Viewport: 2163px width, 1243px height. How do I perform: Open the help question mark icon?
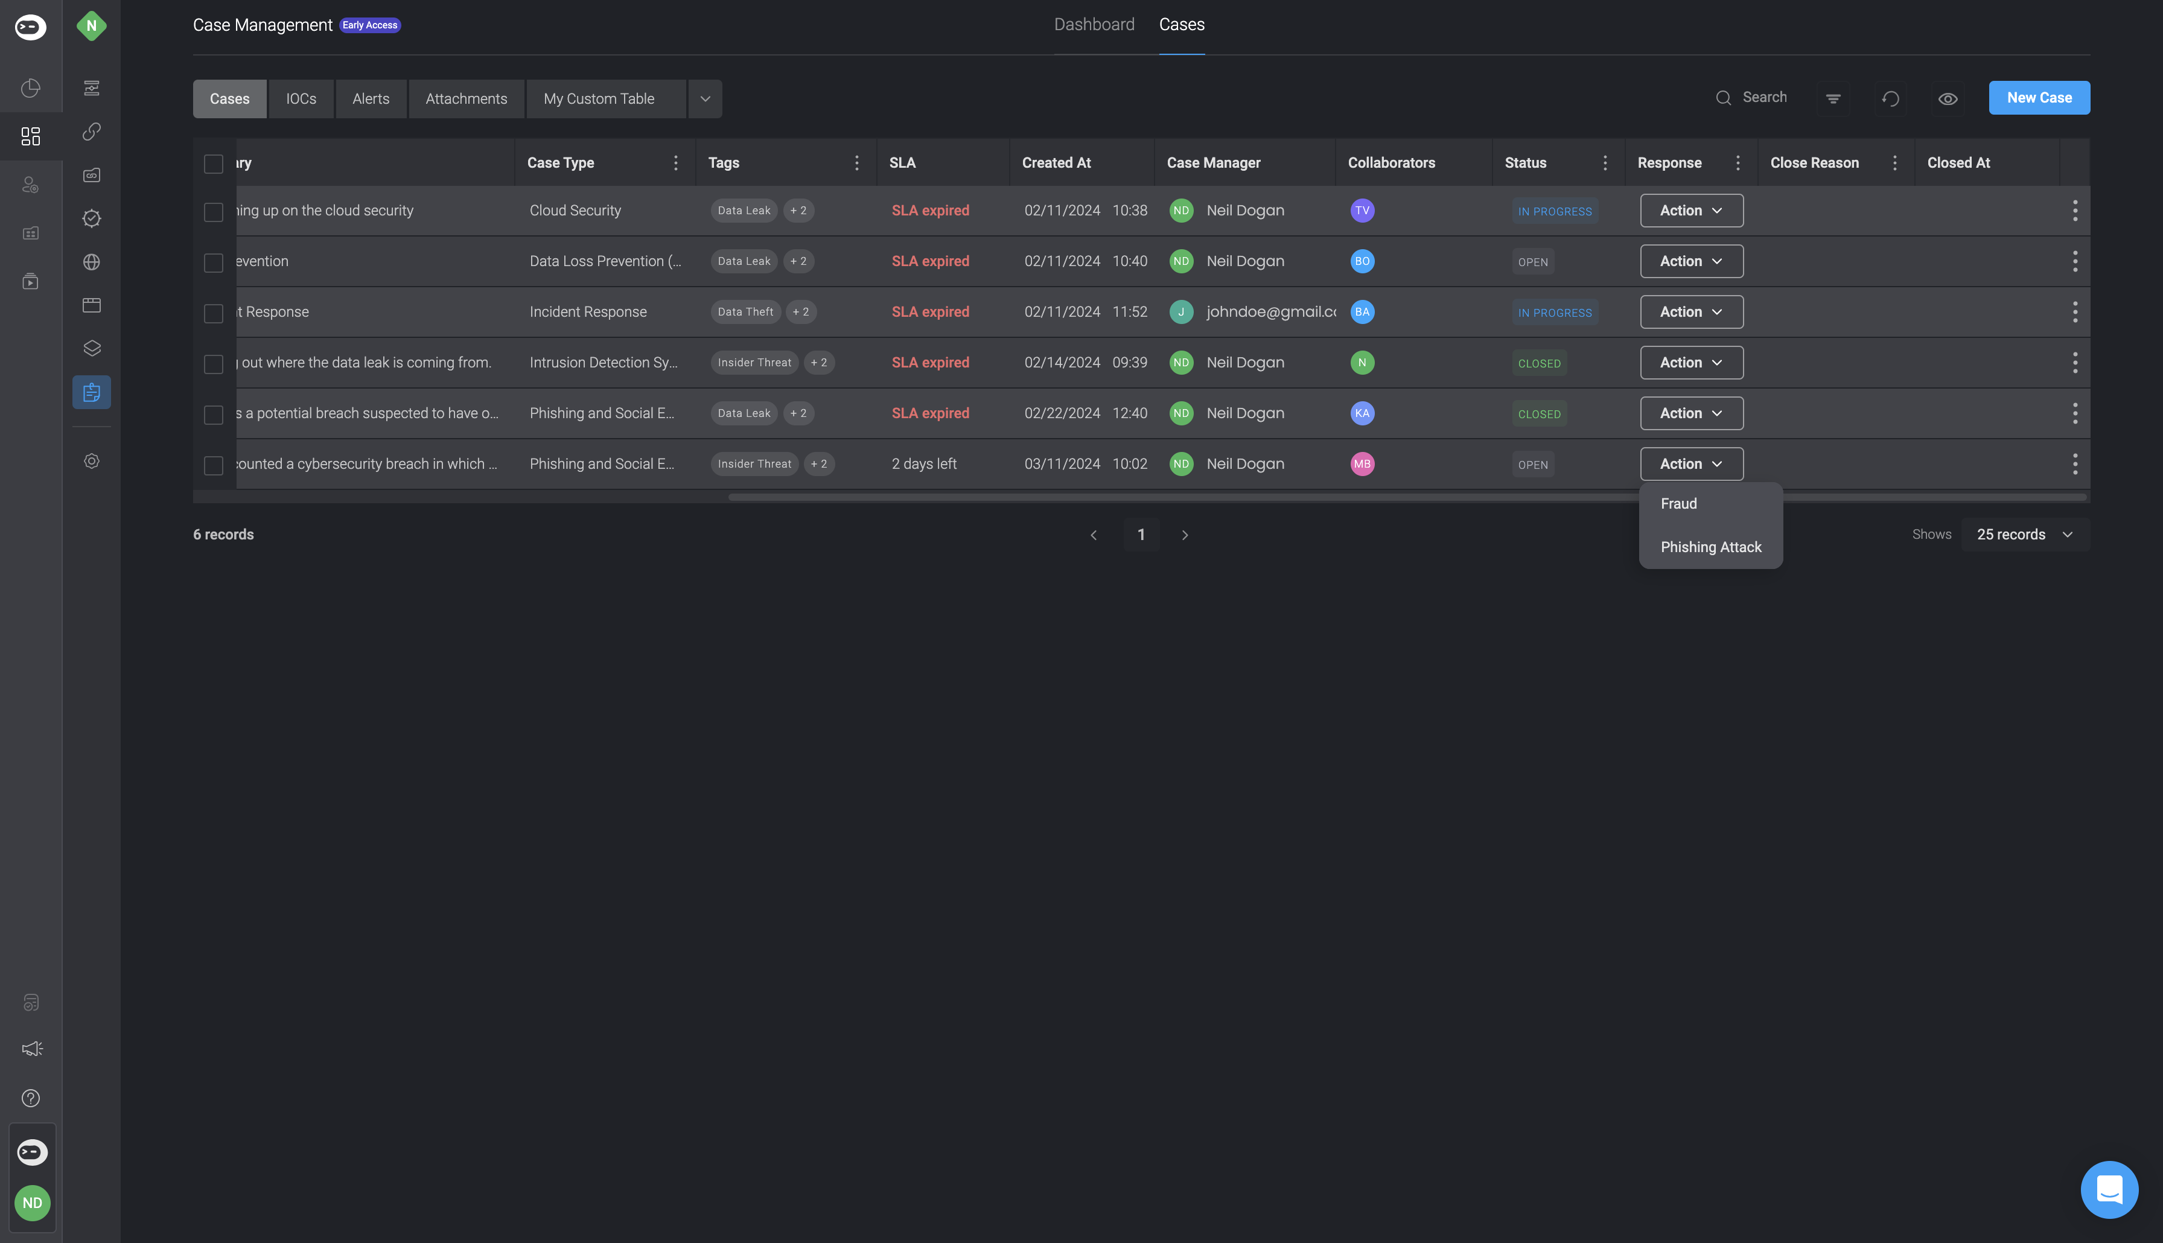pyautogui.click(x=31, y=1098)
